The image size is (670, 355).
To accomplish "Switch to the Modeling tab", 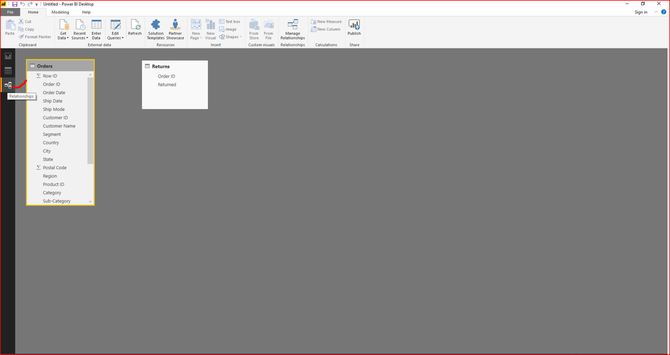I will coord(60,12).
